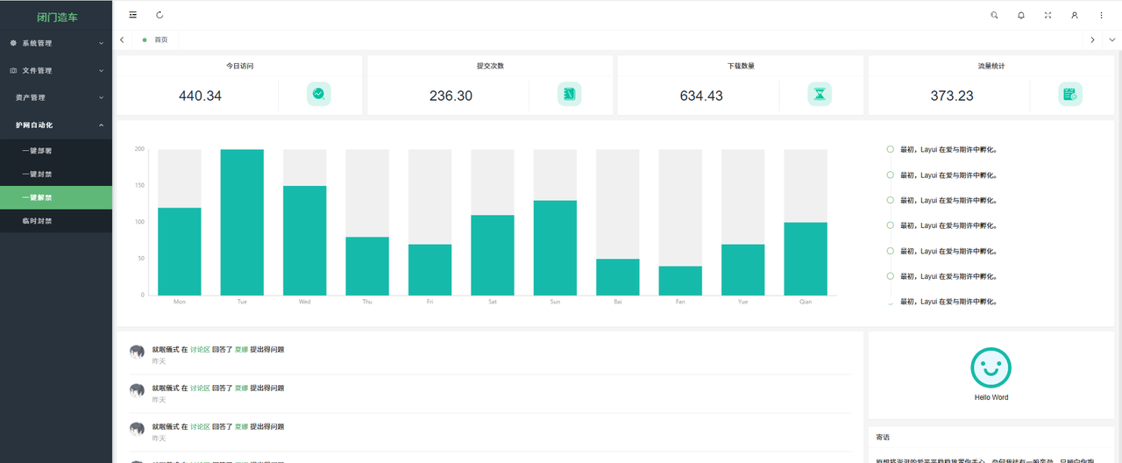Open notifications via the bell icon
Image resolution: width=1122 pixels, height=463 pixels.
click(1021, 15)
